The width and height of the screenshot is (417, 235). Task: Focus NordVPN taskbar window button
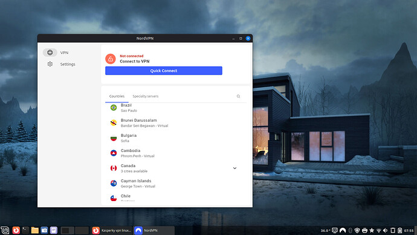(154, 231)
